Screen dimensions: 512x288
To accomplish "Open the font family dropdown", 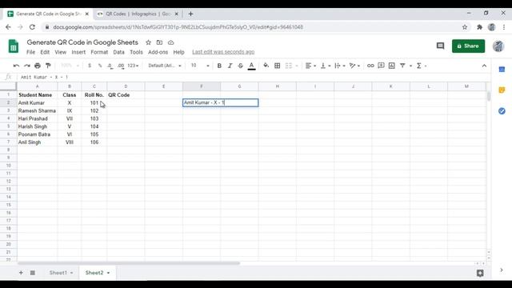I will 165,66.
